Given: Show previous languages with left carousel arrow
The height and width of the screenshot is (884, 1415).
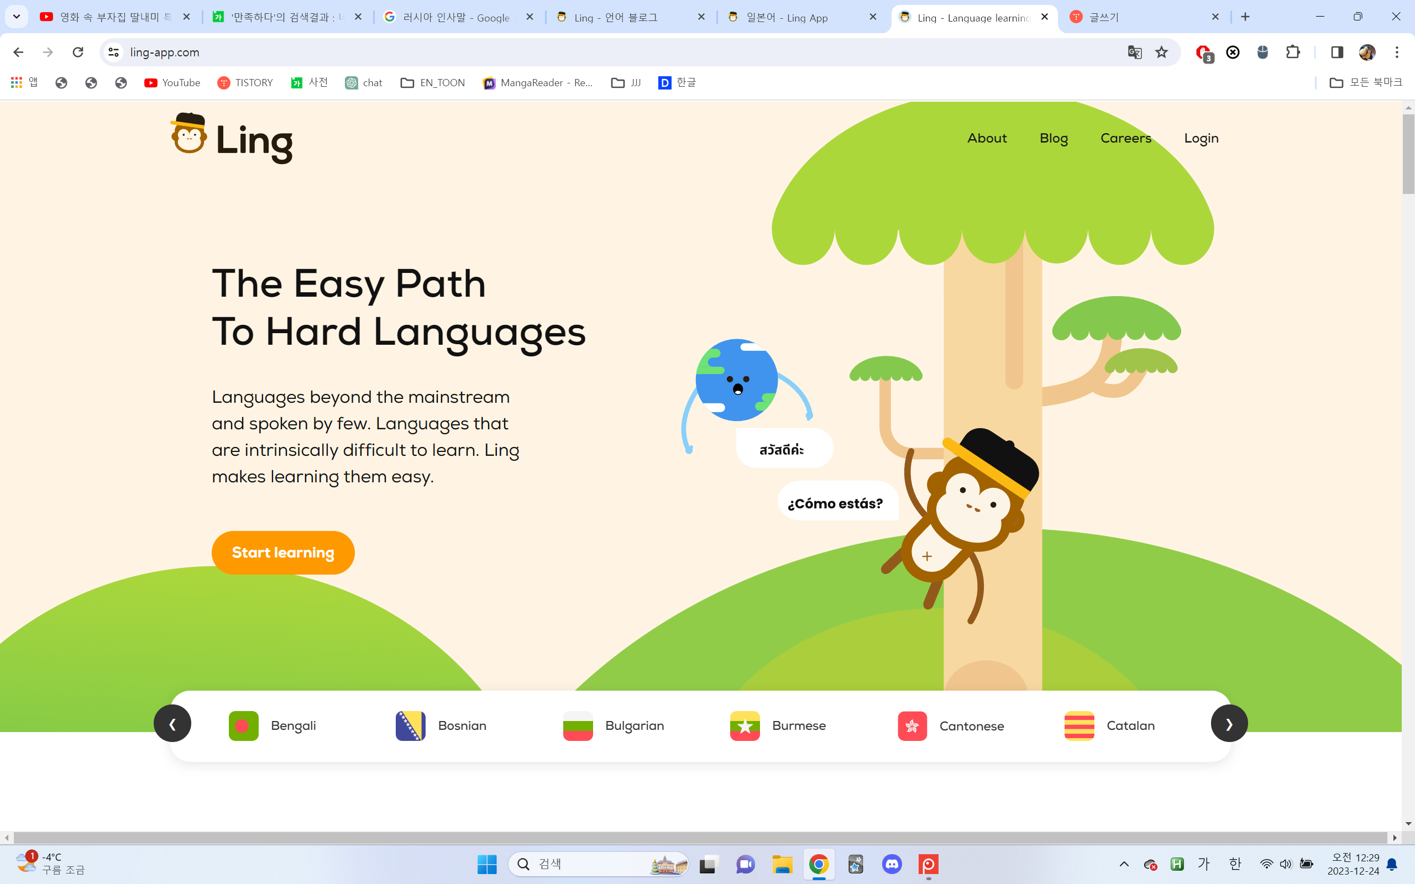Looking at the screenshot, I should pyautogui.click(x=172, y=723).
